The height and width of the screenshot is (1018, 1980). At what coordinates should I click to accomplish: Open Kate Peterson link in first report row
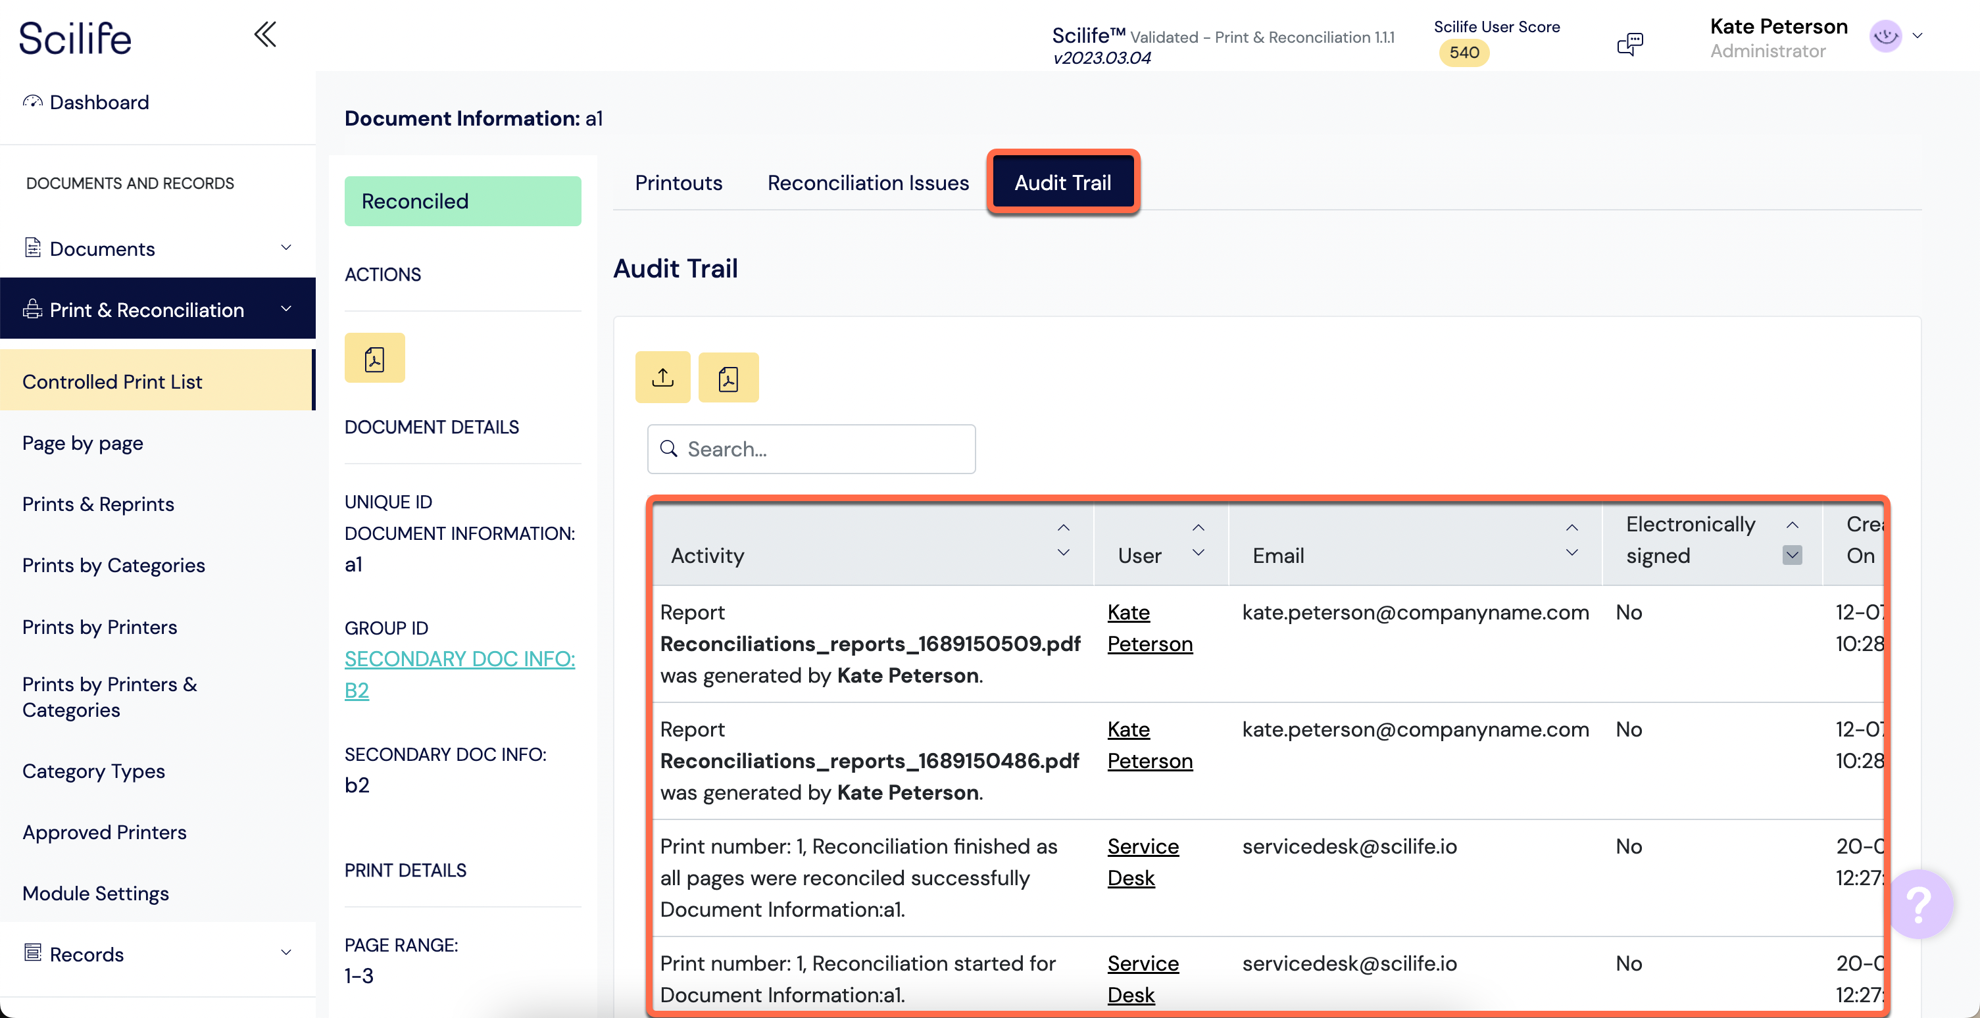(1149, 628)
